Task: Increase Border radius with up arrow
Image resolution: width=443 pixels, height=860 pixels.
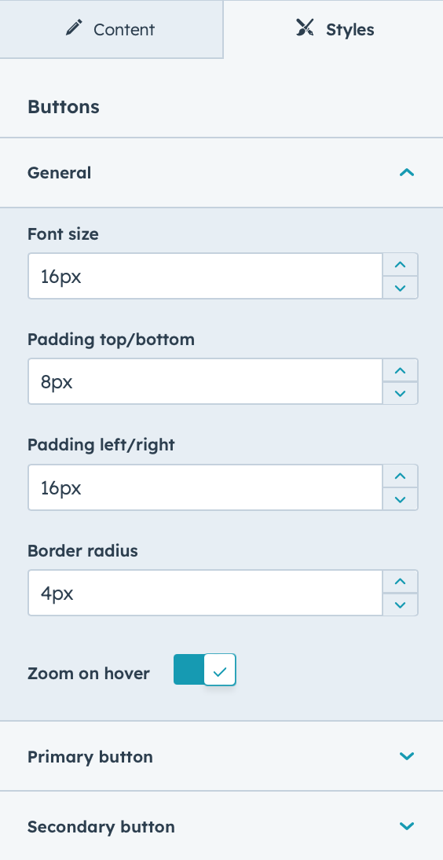Action: coord(401,582)
